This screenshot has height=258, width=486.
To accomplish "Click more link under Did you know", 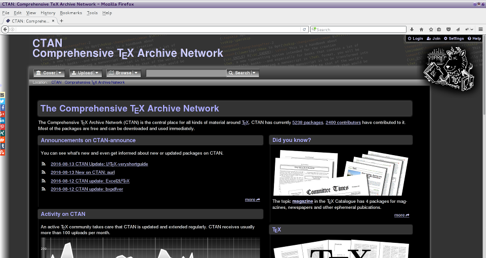I will (401, 215).
